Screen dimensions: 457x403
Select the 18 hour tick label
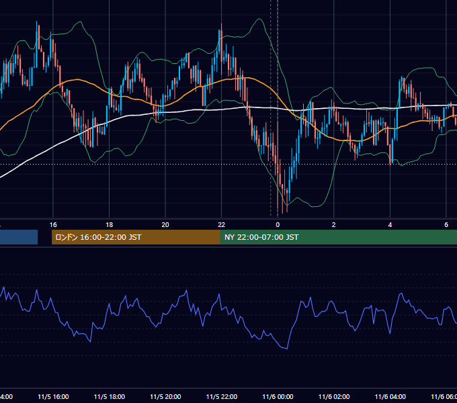tap(109, 224)
